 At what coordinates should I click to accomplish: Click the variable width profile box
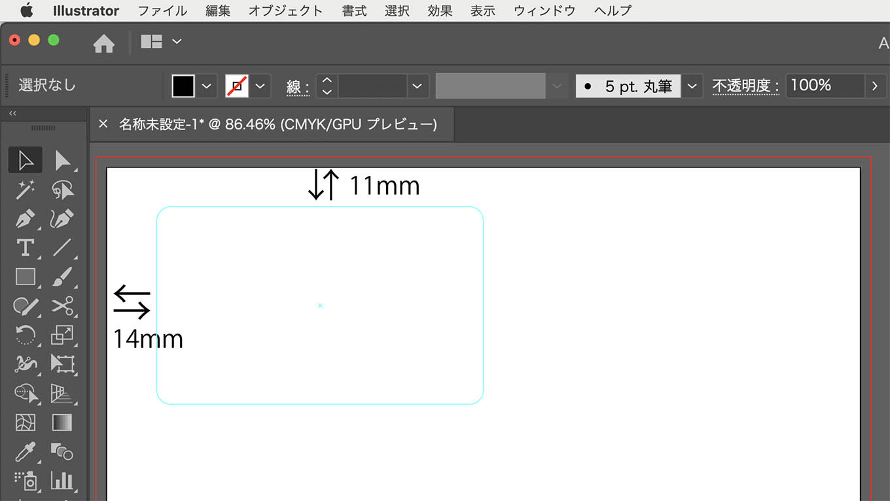(491, 86)
